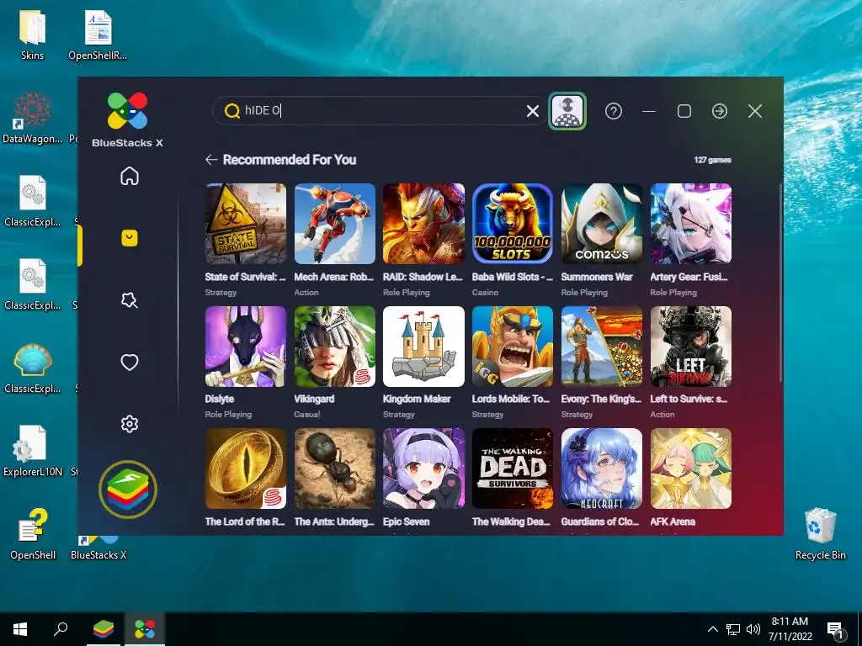This screenshot has width=862, height=646.
Task: Open the user profile avatar
Action: click(567, 111)
